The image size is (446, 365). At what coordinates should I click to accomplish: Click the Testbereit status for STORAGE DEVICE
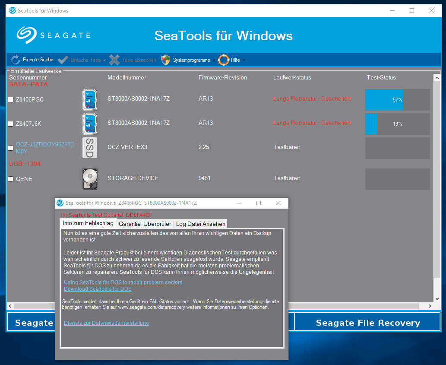(x=287, y=178)
